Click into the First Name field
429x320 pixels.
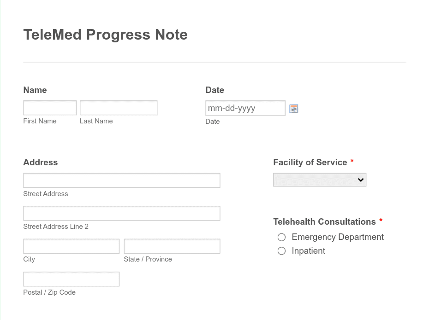click(x=49, y=107)
